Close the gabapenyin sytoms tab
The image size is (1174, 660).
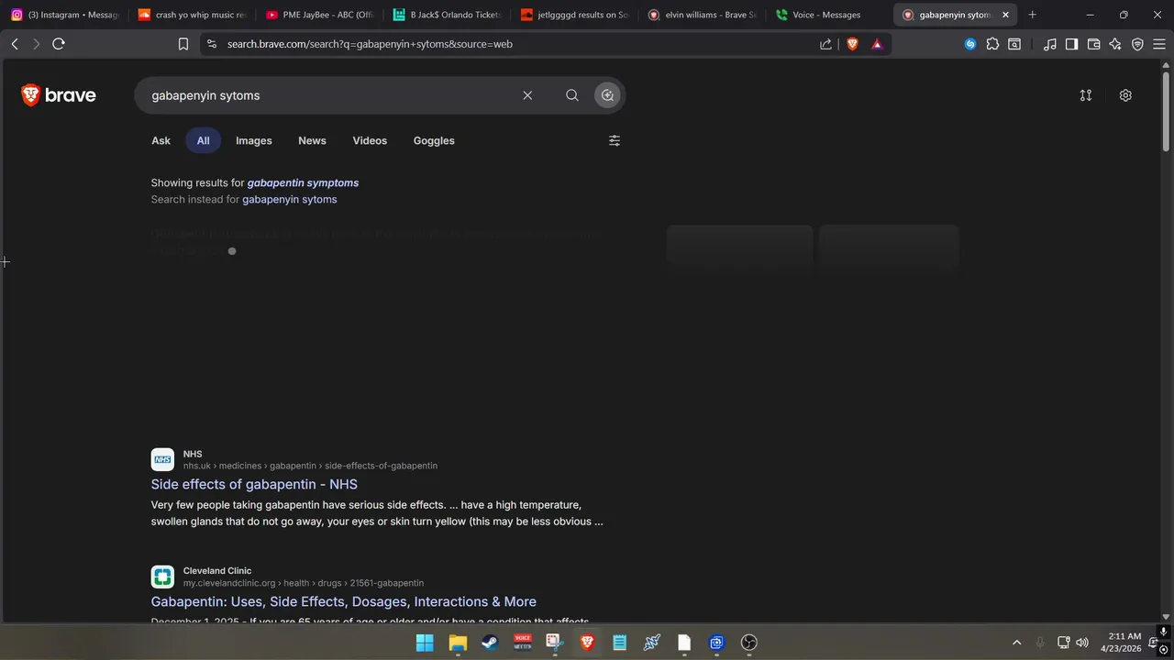[x=1005, y=15]
